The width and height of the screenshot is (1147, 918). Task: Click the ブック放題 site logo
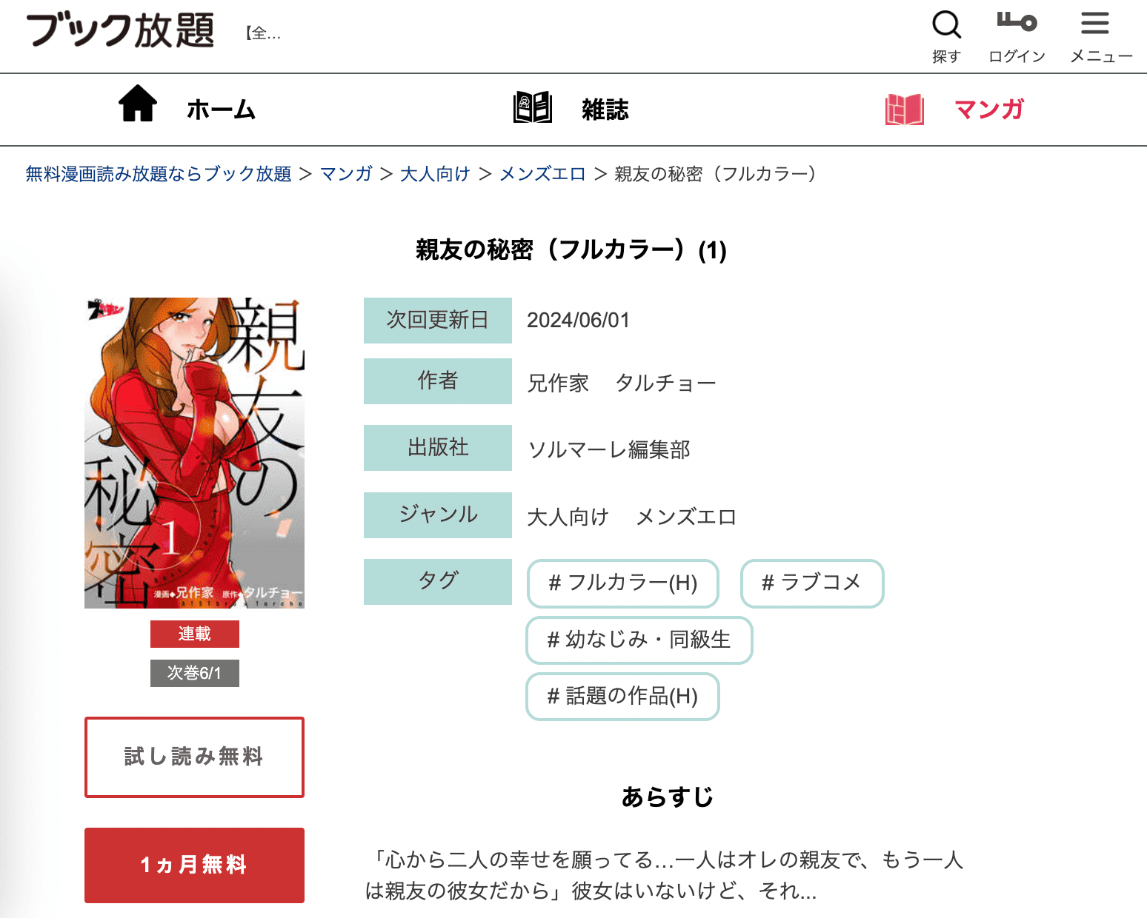tap(120, 31)
